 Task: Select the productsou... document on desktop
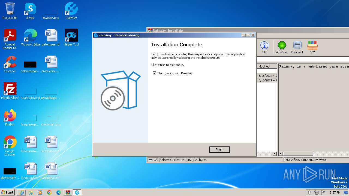(x=51, y=64)
